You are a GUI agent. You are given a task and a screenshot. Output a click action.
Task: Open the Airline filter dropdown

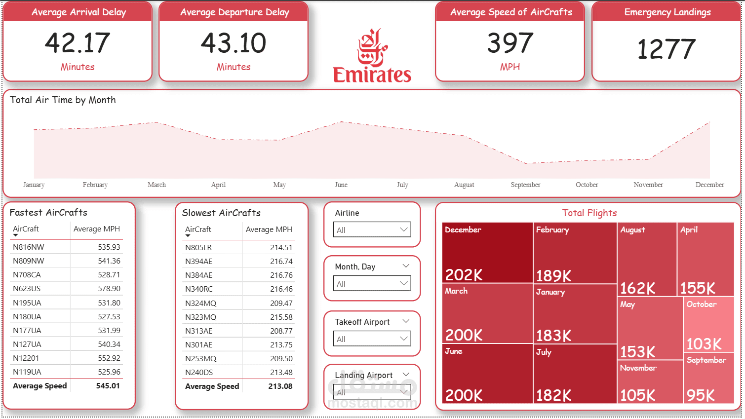click(404, 229)
